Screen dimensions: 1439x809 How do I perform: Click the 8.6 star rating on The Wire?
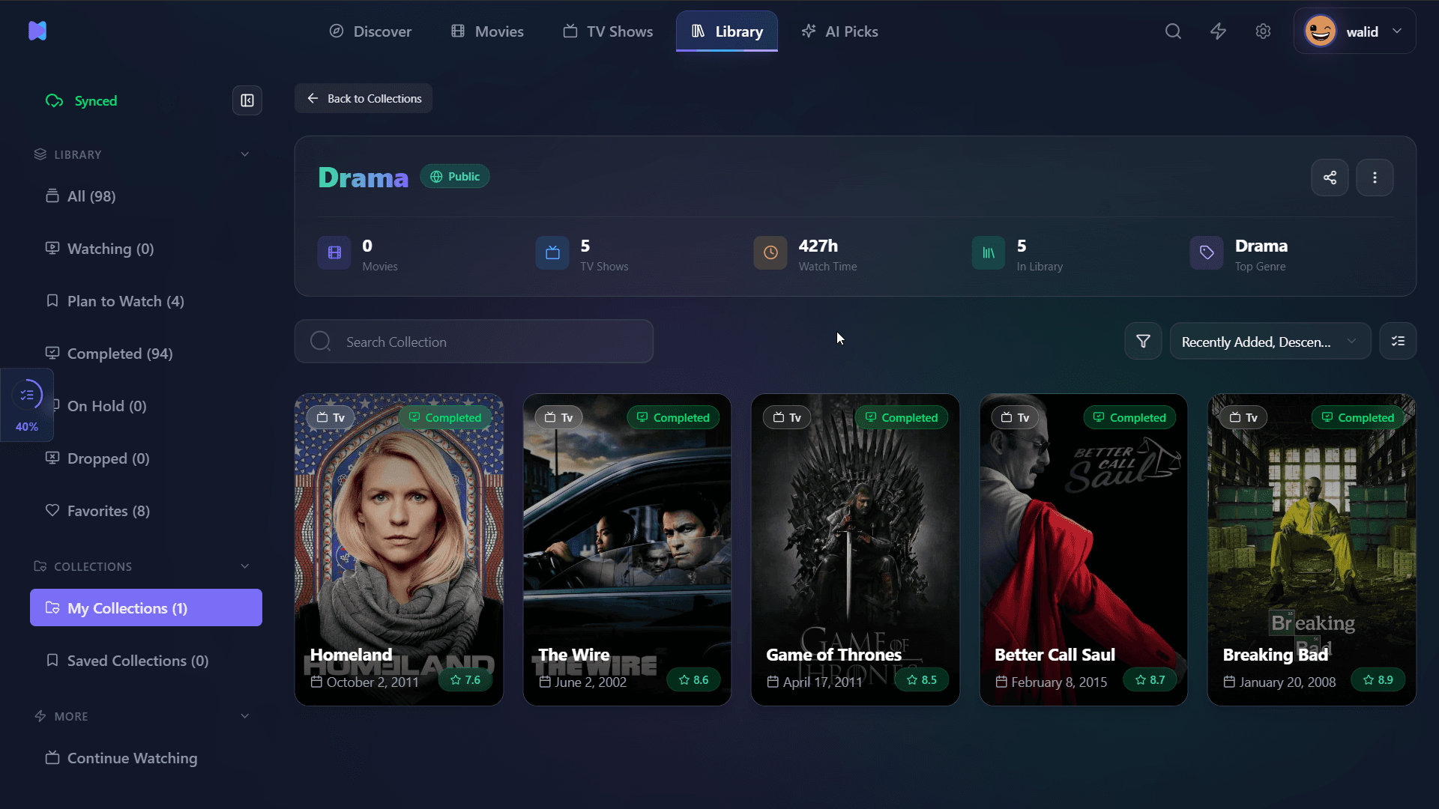tap(693, 680)
